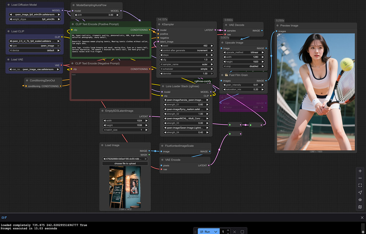Screen dimensions: 366x234
Task: Click the Fast Film Grain node's film icon
Action: [226, 75]
